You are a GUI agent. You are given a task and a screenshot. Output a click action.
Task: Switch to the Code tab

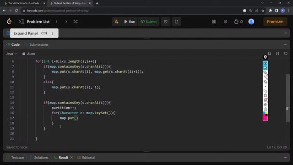(x=13, y=45)
